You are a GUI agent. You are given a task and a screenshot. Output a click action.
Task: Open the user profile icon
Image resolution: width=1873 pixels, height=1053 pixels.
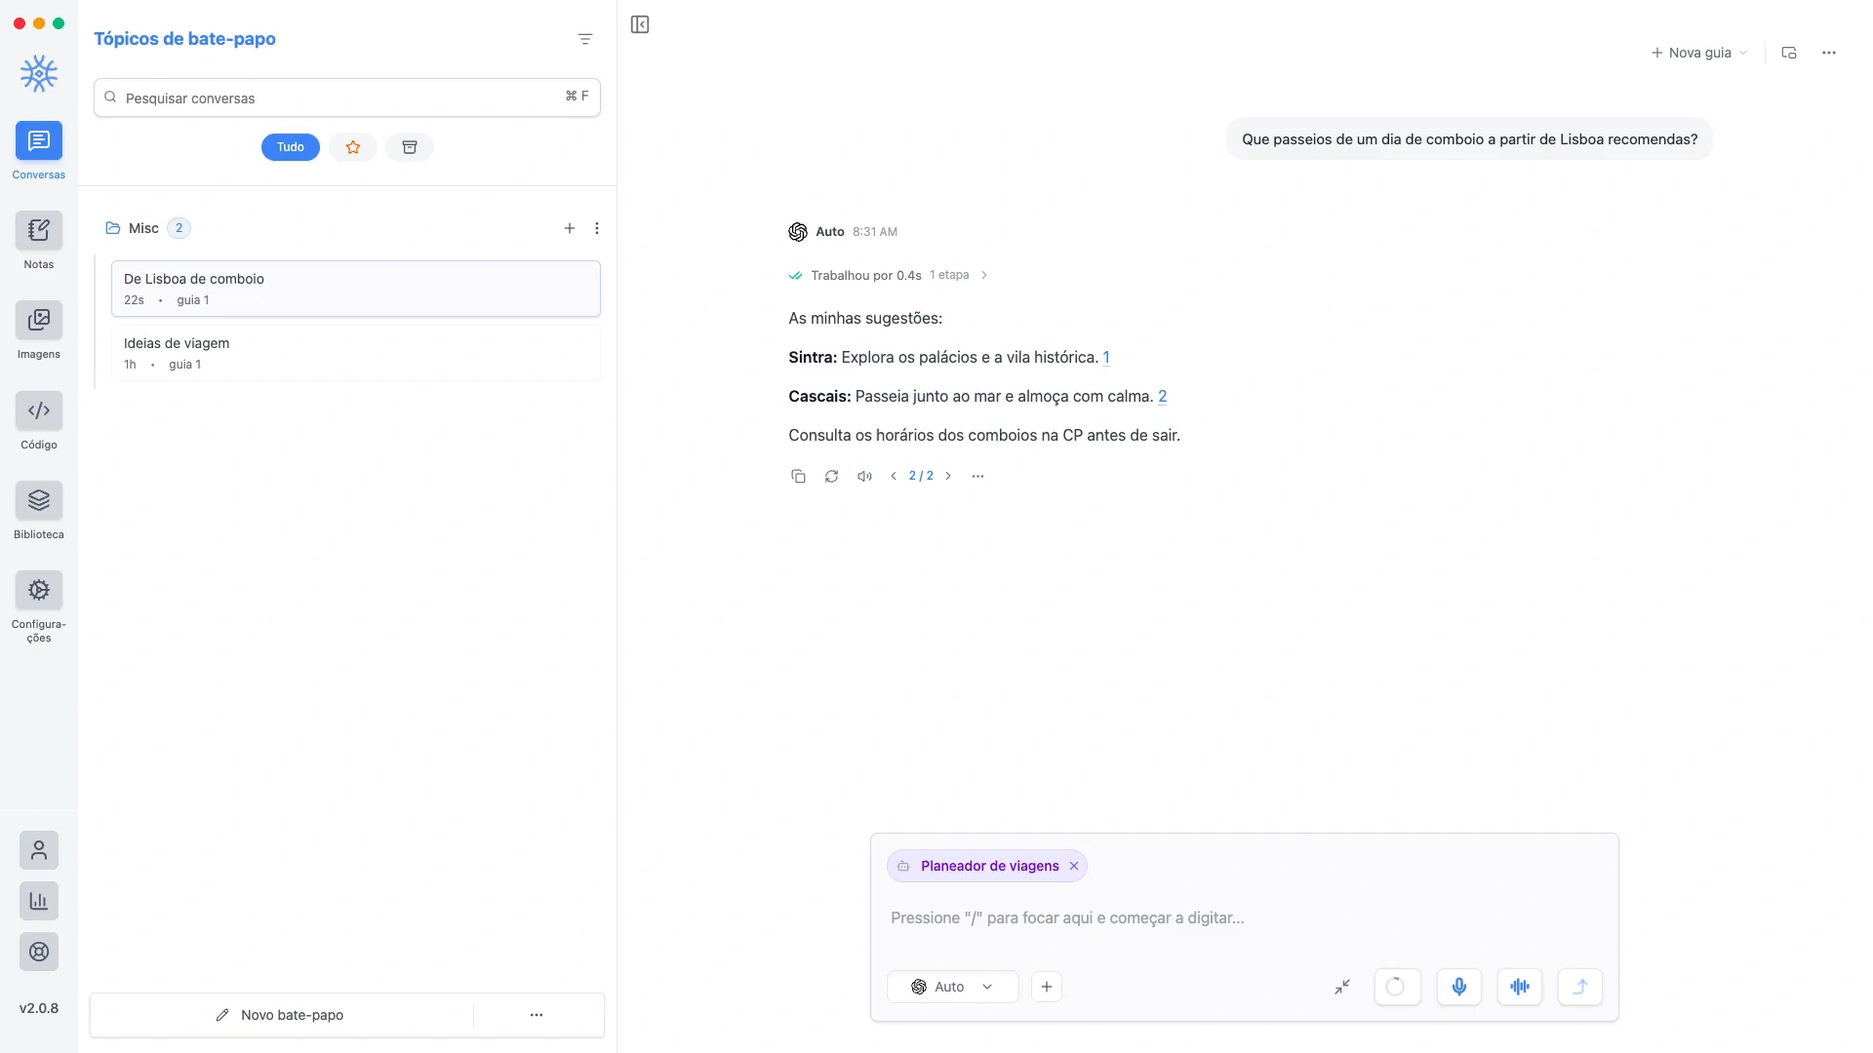(39, 850)
